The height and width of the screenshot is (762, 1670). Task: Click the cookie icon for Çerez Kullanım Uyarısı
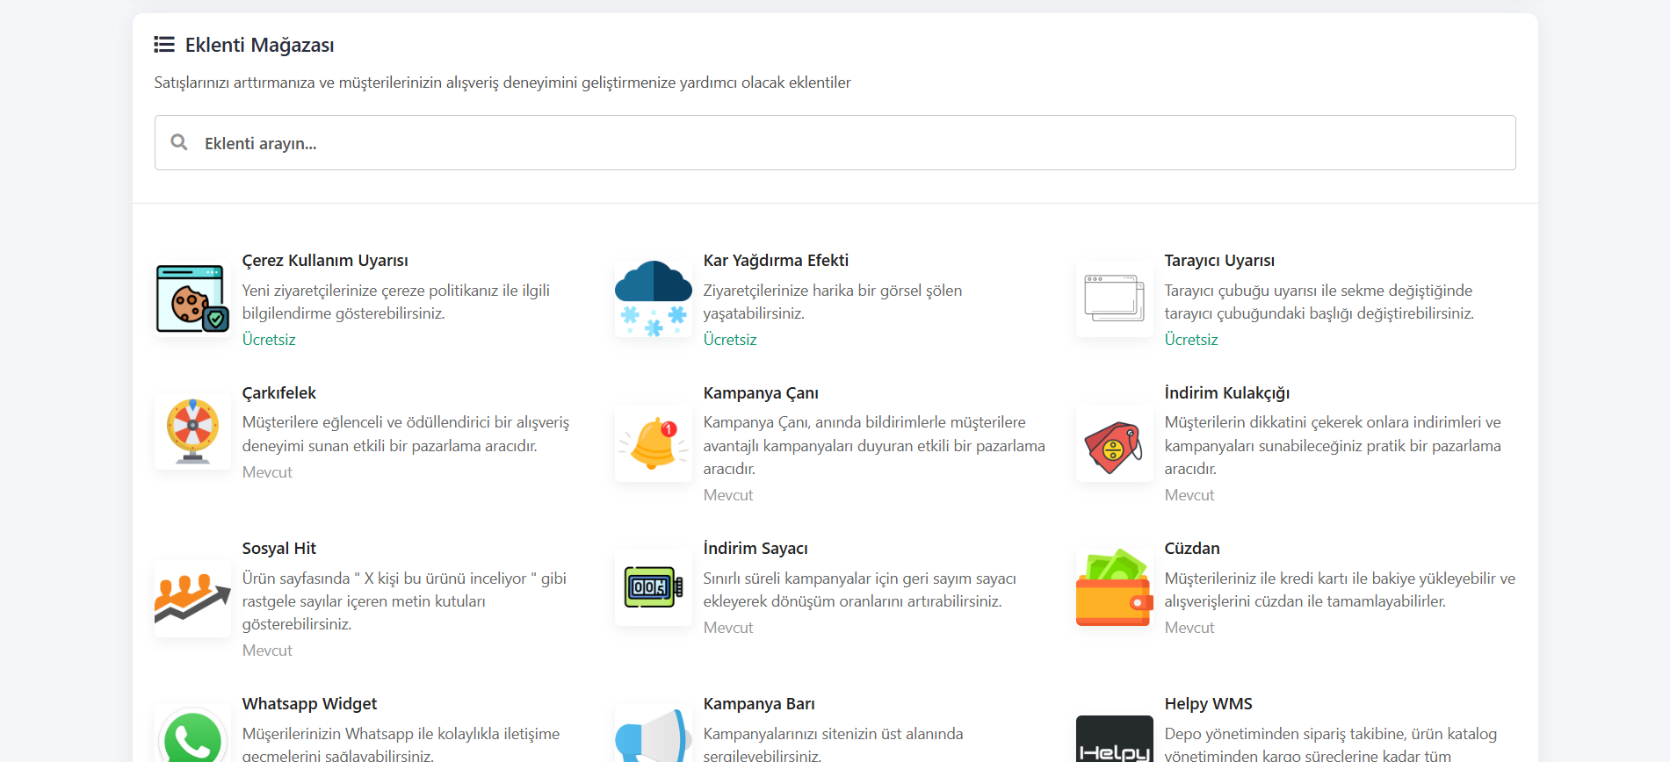pyautogui.click(x=192, y=298)
